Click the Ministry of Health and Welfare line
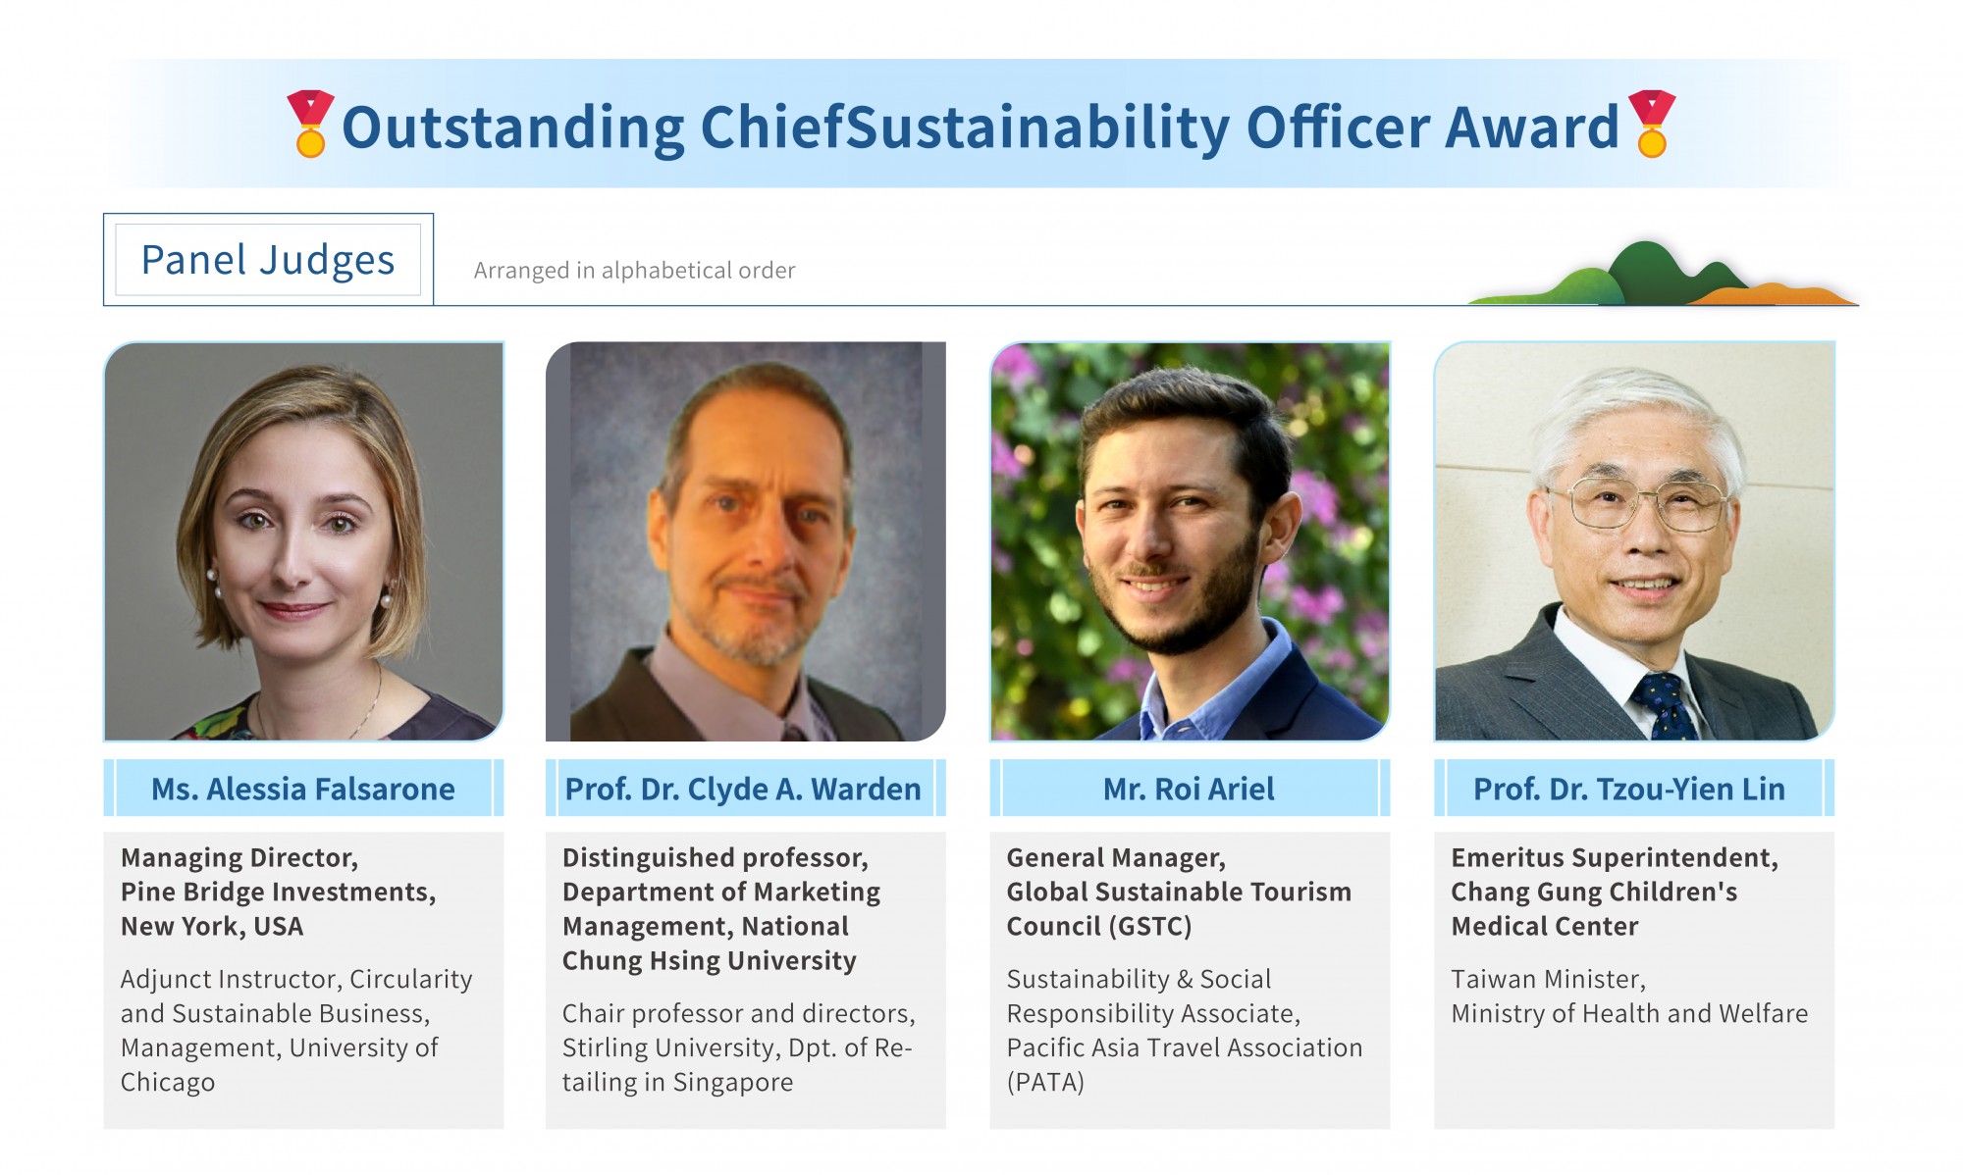Image resolution: width=1963 pixels, height=1175 pixels. (x=1629, y=1013)
